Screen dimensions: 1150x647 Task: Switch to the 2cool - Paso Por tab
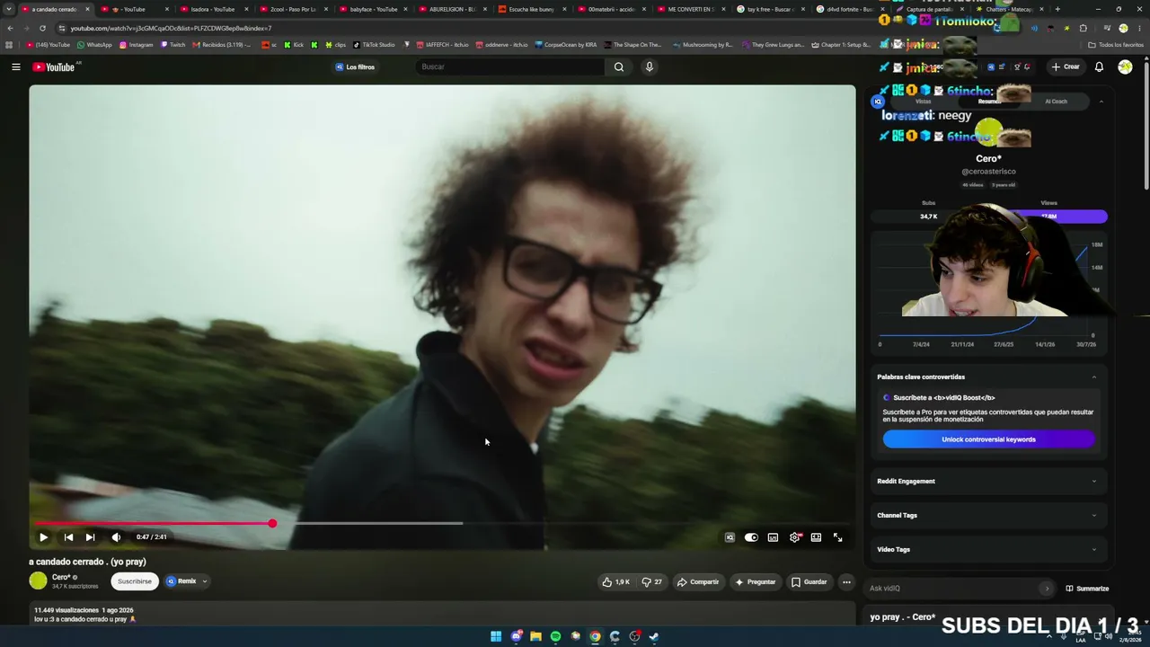coord(291,9)
